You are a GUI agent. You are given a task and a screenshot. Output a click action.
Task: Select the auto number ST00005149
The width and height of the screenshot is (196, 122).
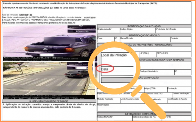click(26, 15)
